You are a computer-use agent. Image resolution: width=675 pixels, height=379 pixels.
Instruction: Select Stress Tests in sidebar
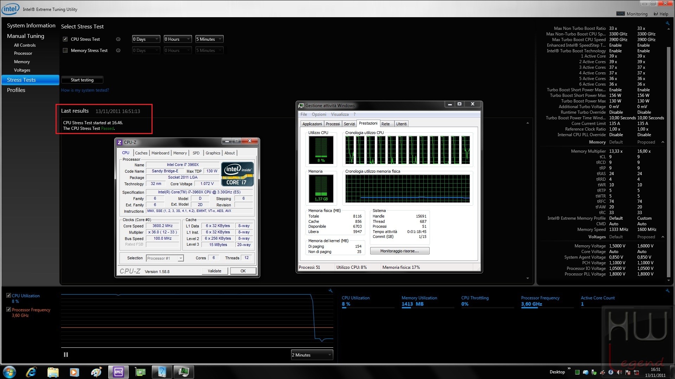[30, 80]
